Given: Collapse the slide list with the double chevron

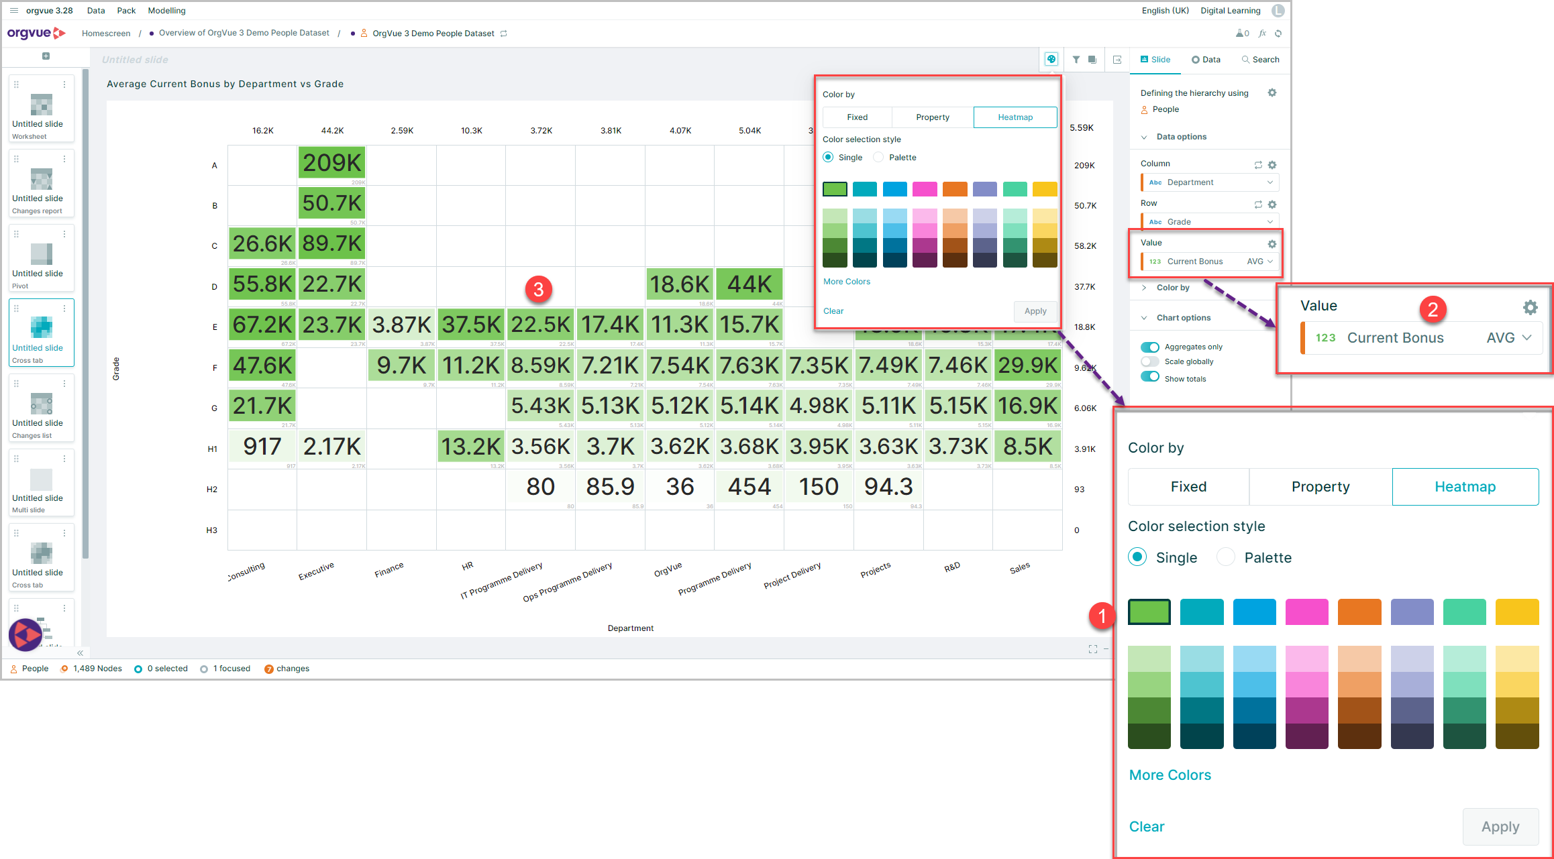Looking at the screenshot, I should click(x=80, y=652).
